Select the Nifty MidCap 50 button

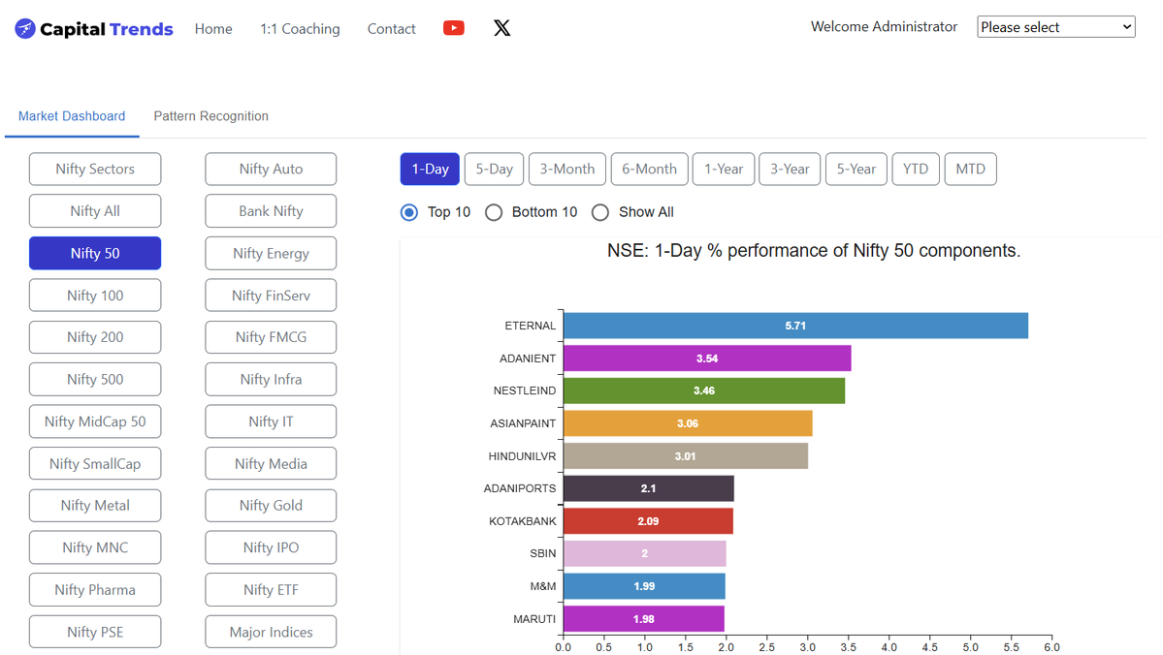tap(95, 421)
